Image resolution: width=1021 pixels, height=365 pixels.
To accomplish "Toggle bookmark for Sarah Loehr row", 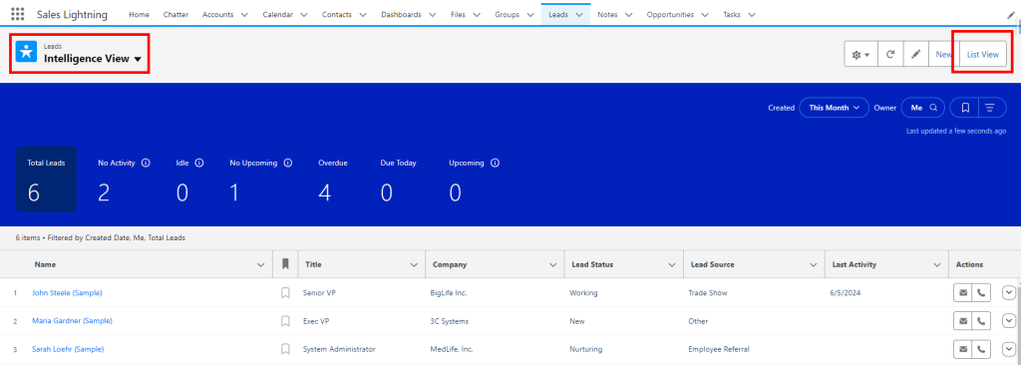I will point(285,349).
